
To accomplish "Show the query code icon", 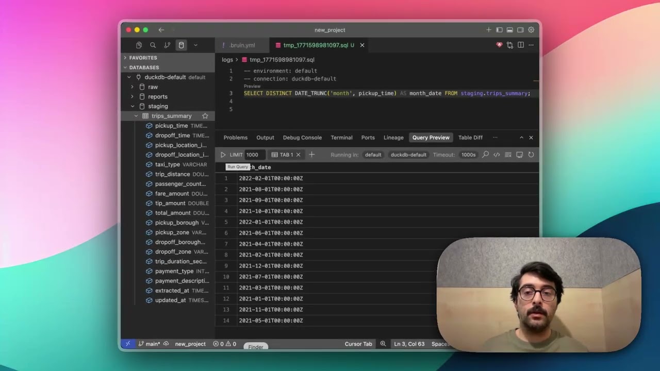I will (497, 155).
